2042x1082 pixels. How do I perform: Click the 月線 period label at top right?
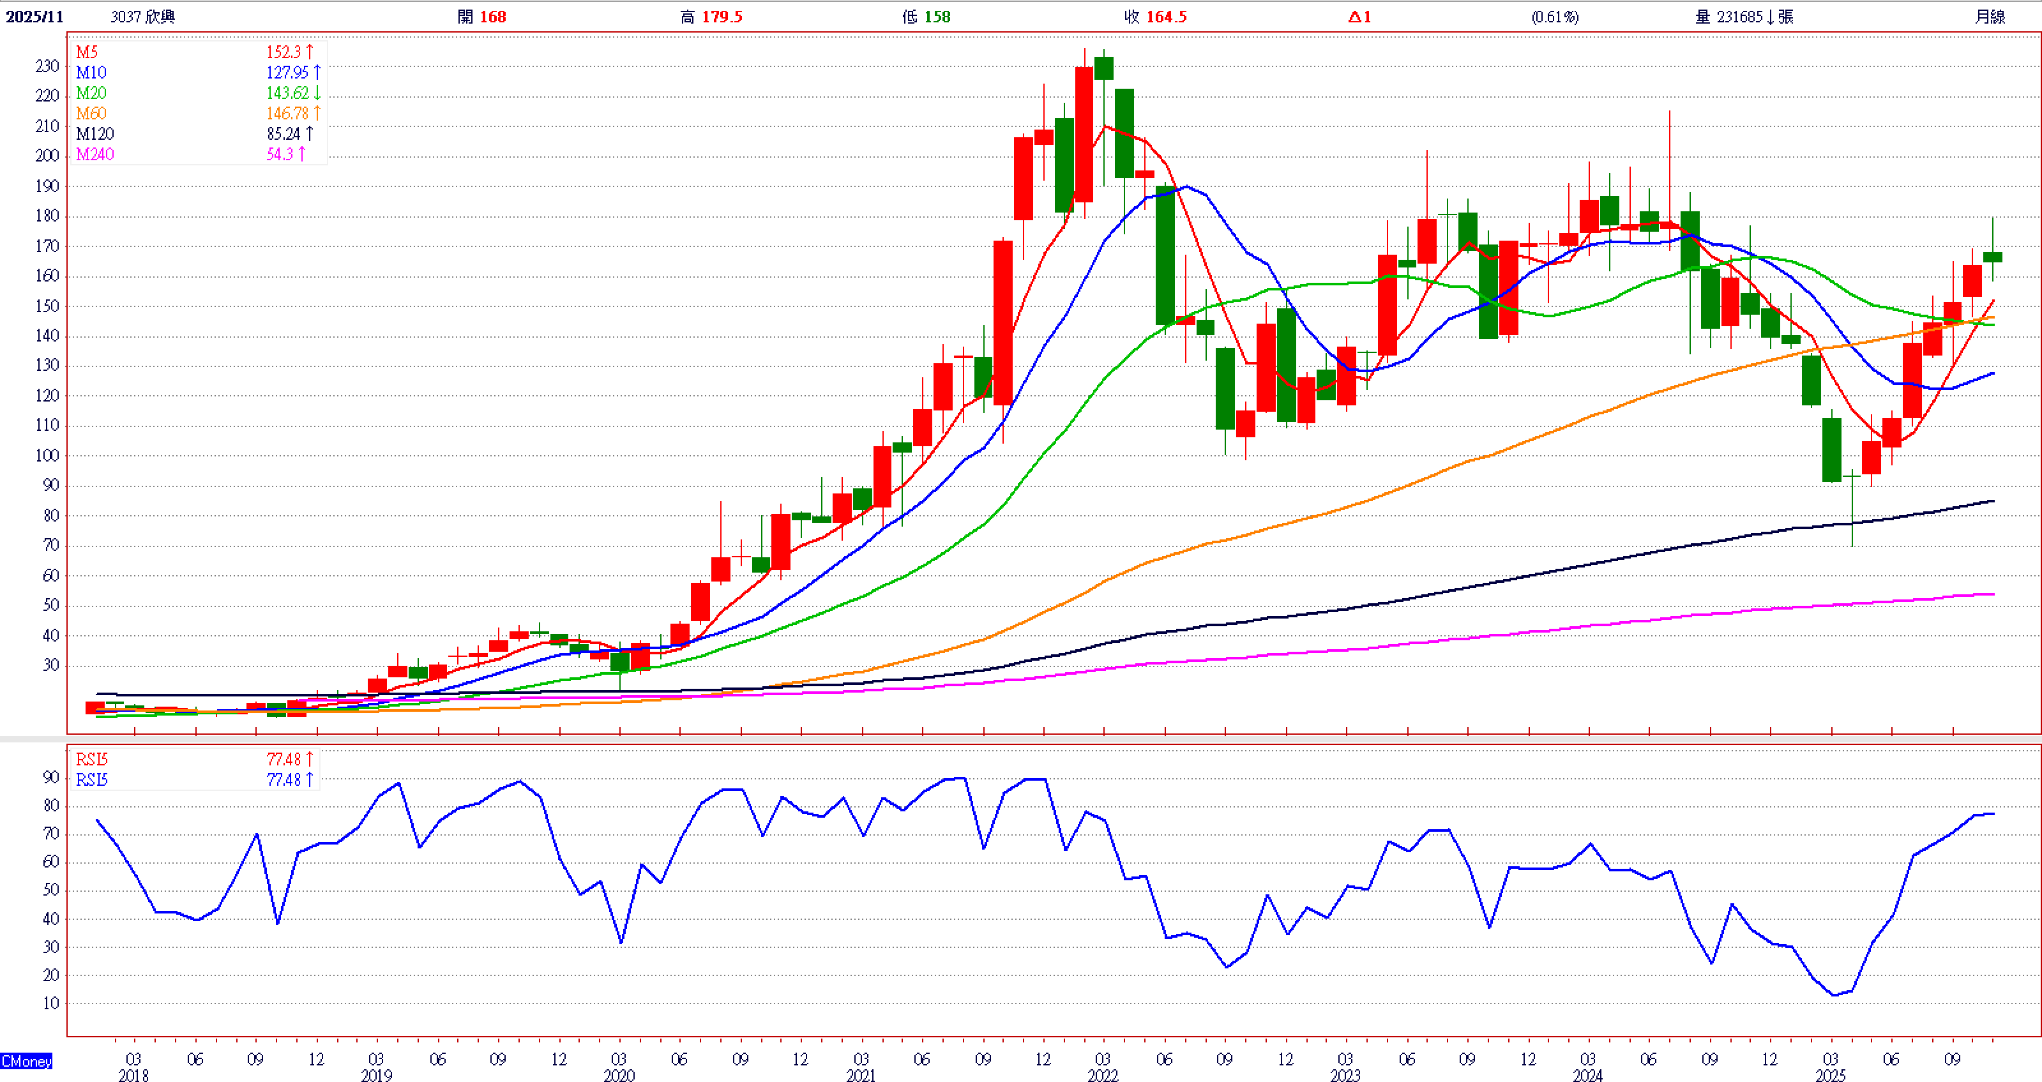[1990, 17]
